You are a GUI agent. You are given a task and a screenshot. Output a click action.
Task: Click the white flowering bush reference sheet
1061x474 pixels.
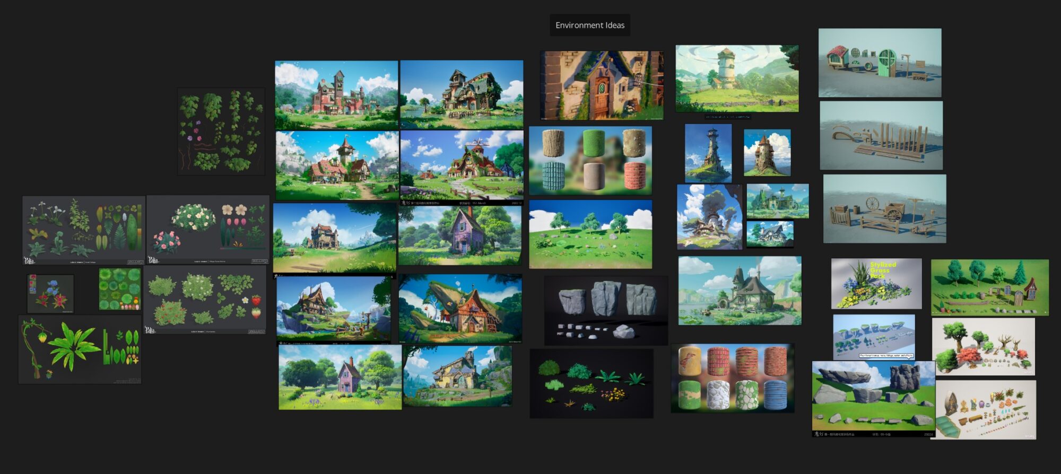point(208,230)
